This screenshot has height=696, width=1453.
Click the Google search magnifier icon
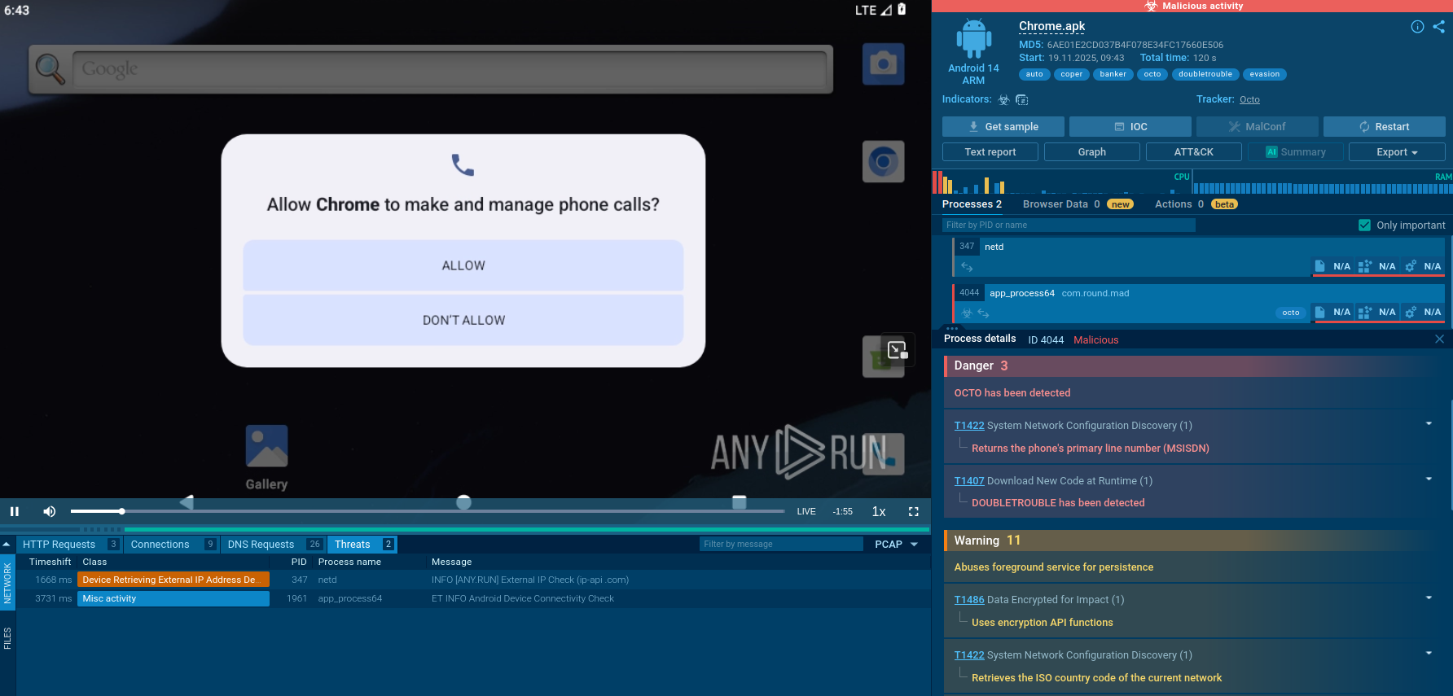tap(50, 69)
